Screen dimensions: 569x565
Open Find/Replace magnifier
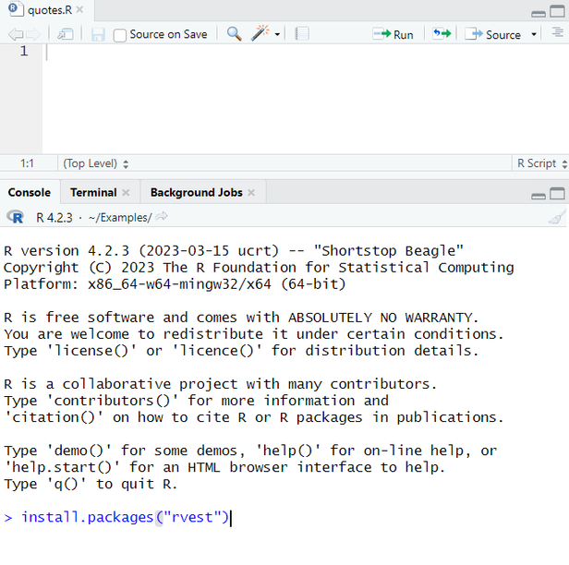coord(234,34)
